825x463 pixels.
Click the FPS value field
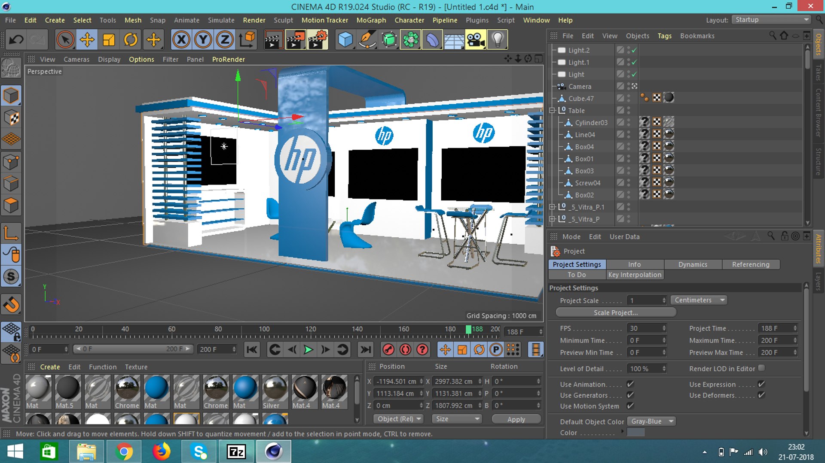pos(646,328)
